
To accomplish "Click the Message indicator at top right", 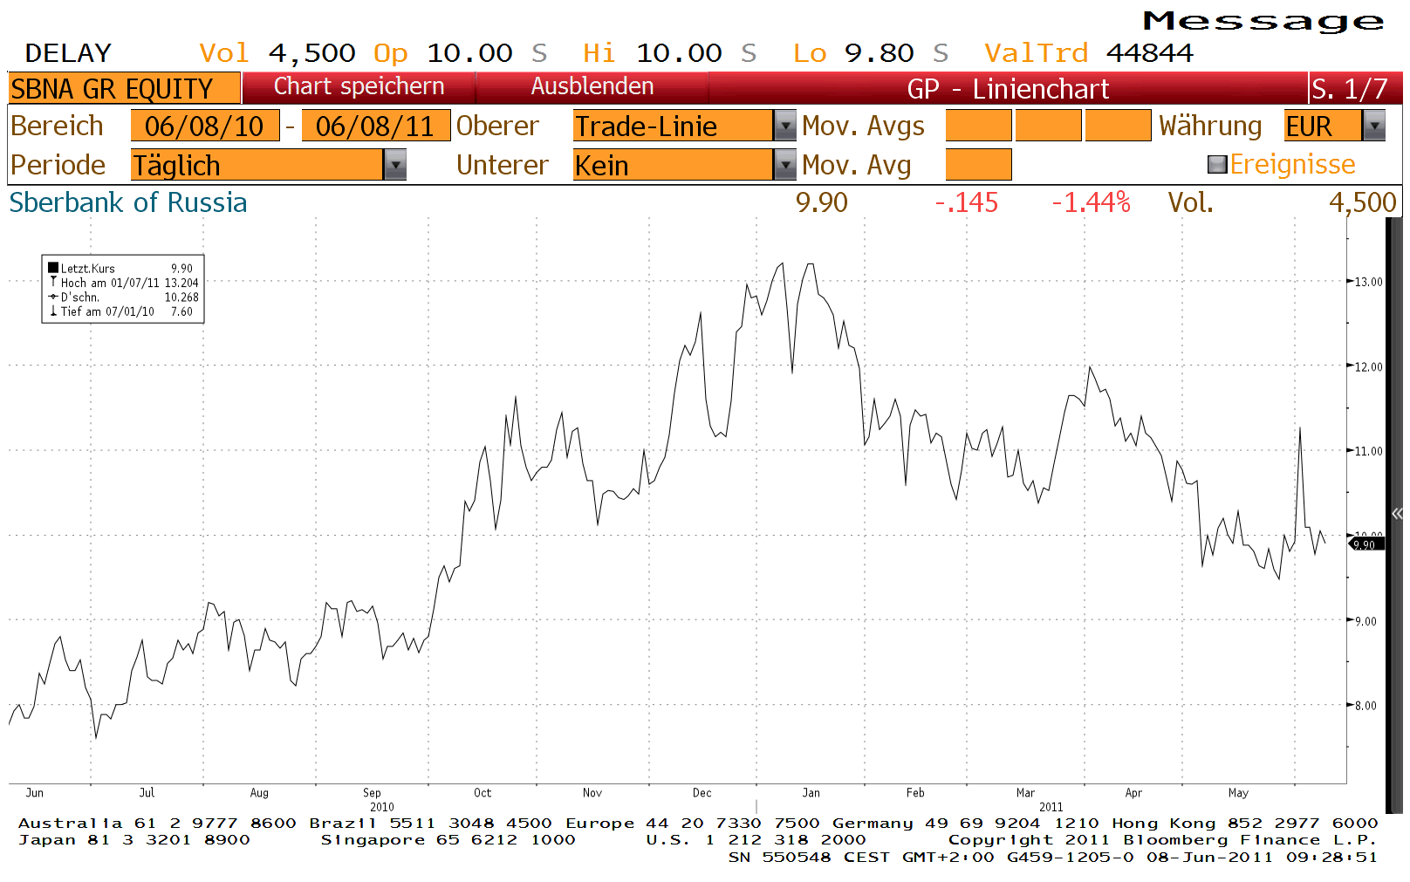I will [x=1263, y=21].
